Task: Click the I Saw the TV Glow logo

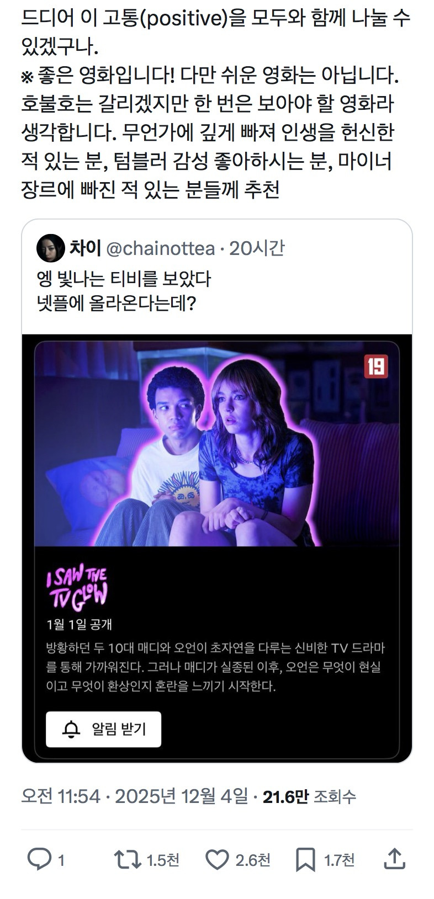Action: click(x=77, y=587)
